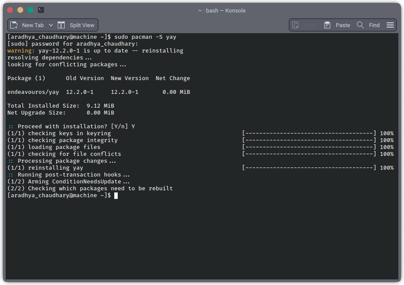Click the 'New Version' column header

click(130, 78)
